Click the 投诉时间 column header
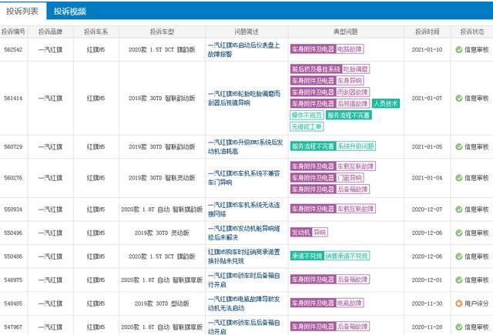 (427, 32)
